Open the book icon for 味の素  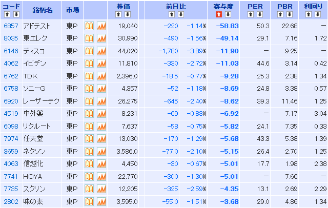tap(89, 201)
